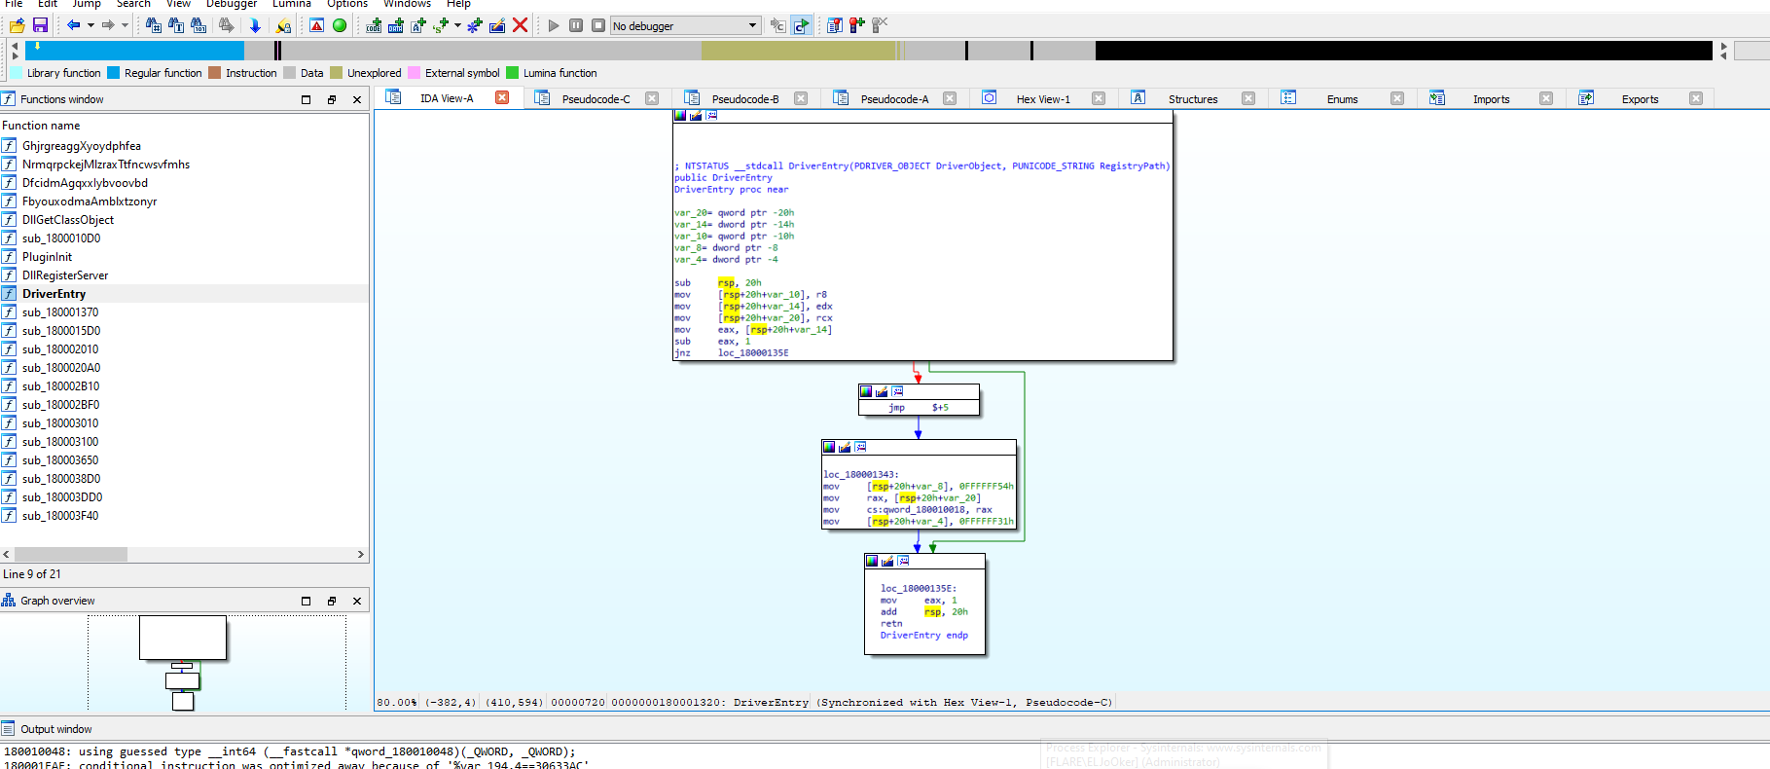Open the Imports tab
This screenshot has width=1770, height=769.
pyautogui.click(x=1491, y=99)
